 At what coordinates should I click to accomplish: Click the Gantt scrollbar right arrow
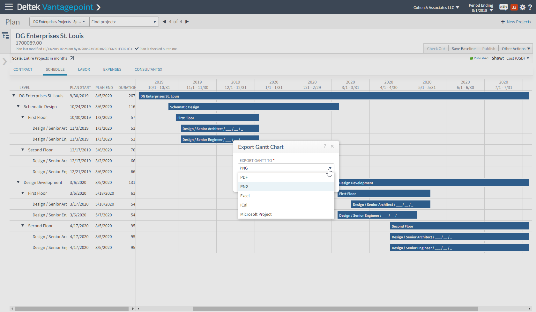530,308
